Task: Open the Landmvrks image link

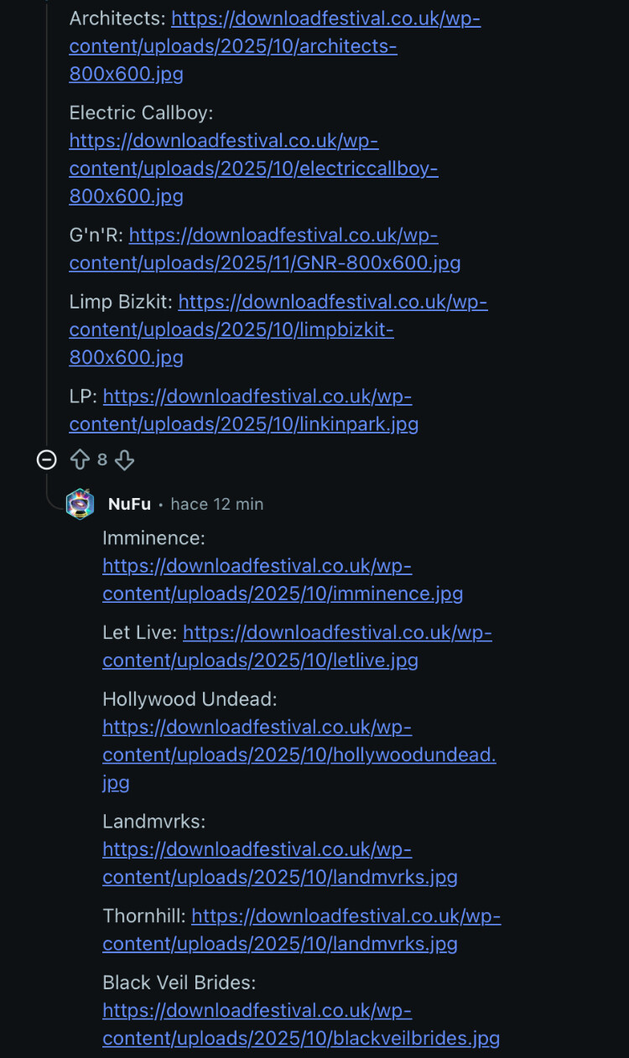Action: tap(279, 864)
